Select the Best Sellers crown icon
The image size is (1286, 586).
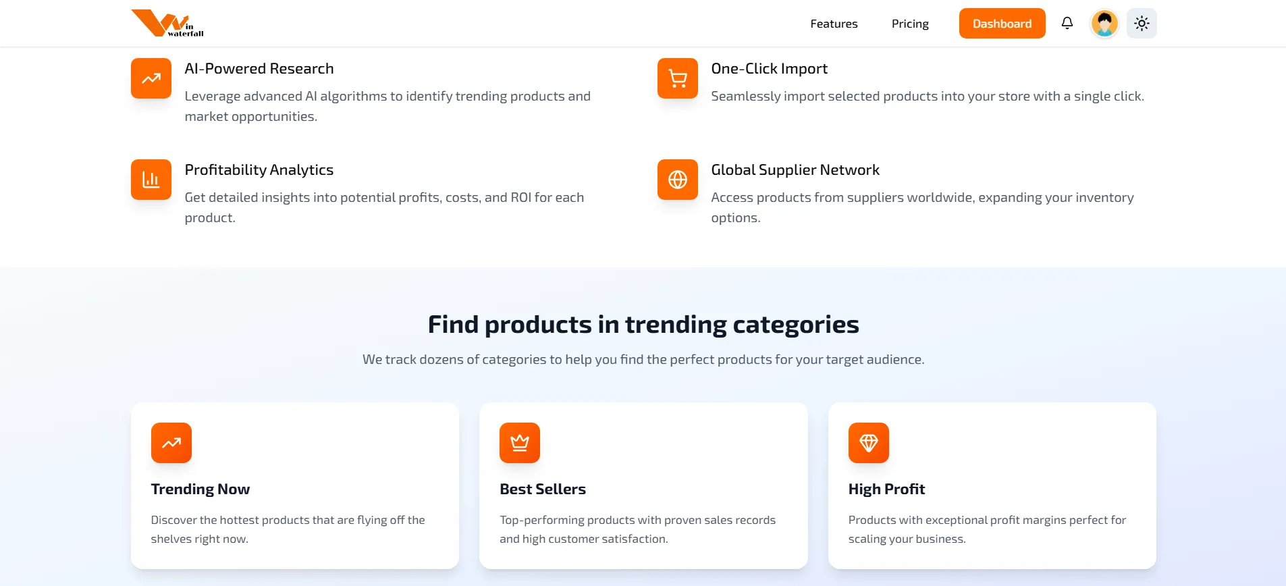519,443
